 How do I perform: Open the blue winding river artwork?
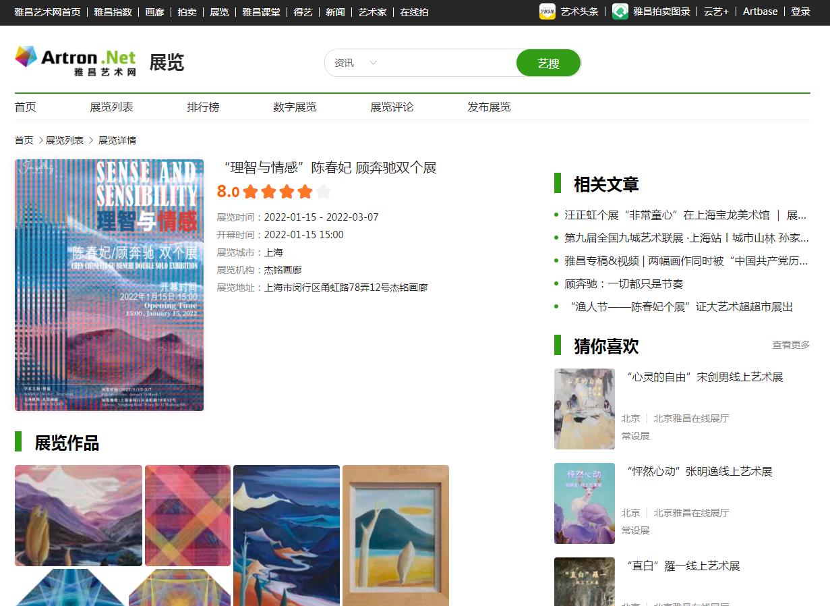(287, 535)
